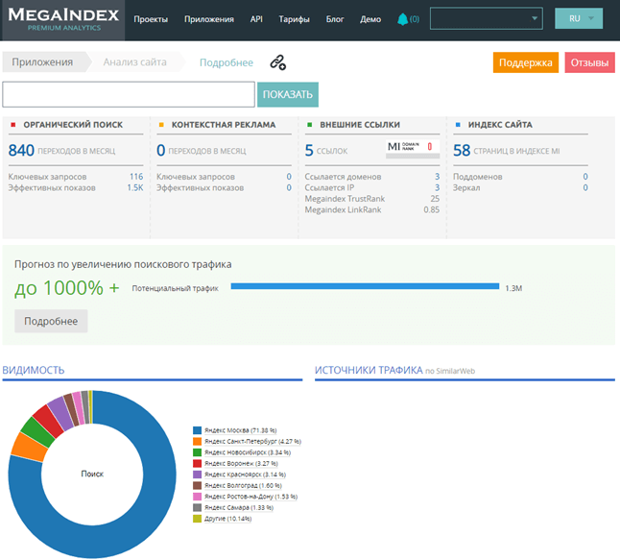Open the Проекты menu item
Image resolution: width=620 pixels, height=560 pixels.
[x=151, y=19]
